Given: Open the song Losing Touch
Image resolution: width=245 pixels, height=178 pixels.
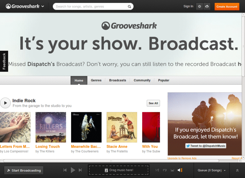Looking at the screenshot, I should coord(48,146).
